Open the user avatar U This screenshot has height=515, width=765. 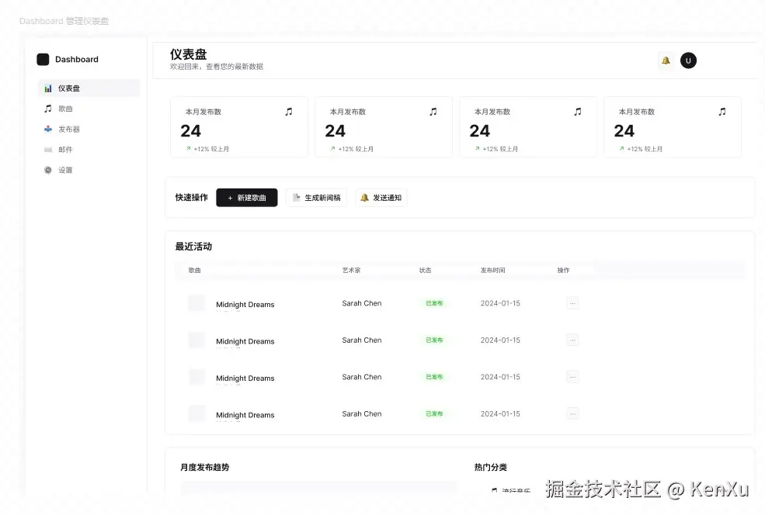pos(688,60)
